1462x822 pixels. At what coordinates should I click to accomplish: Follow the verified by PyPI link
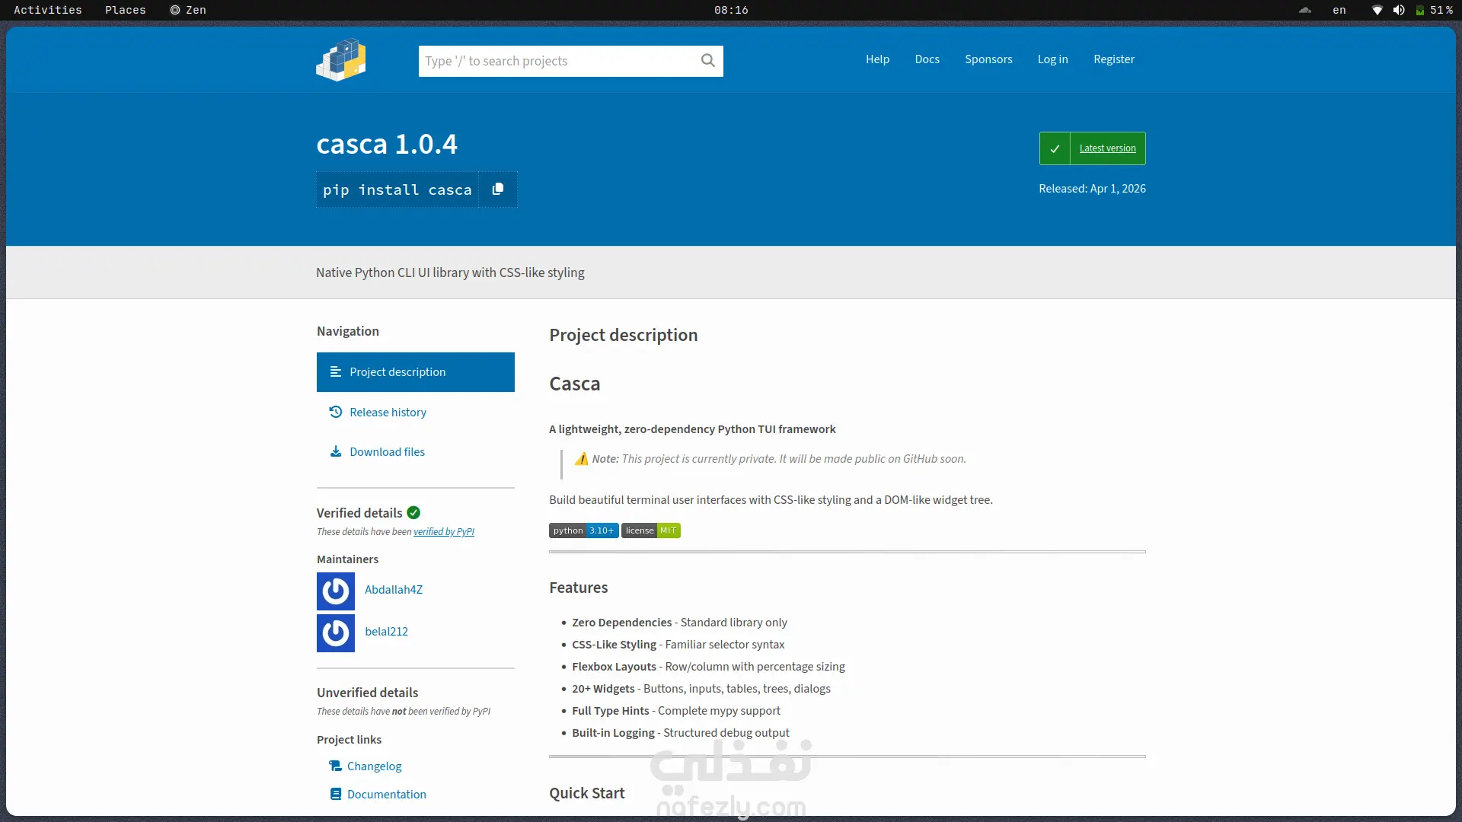pos(443,532)
